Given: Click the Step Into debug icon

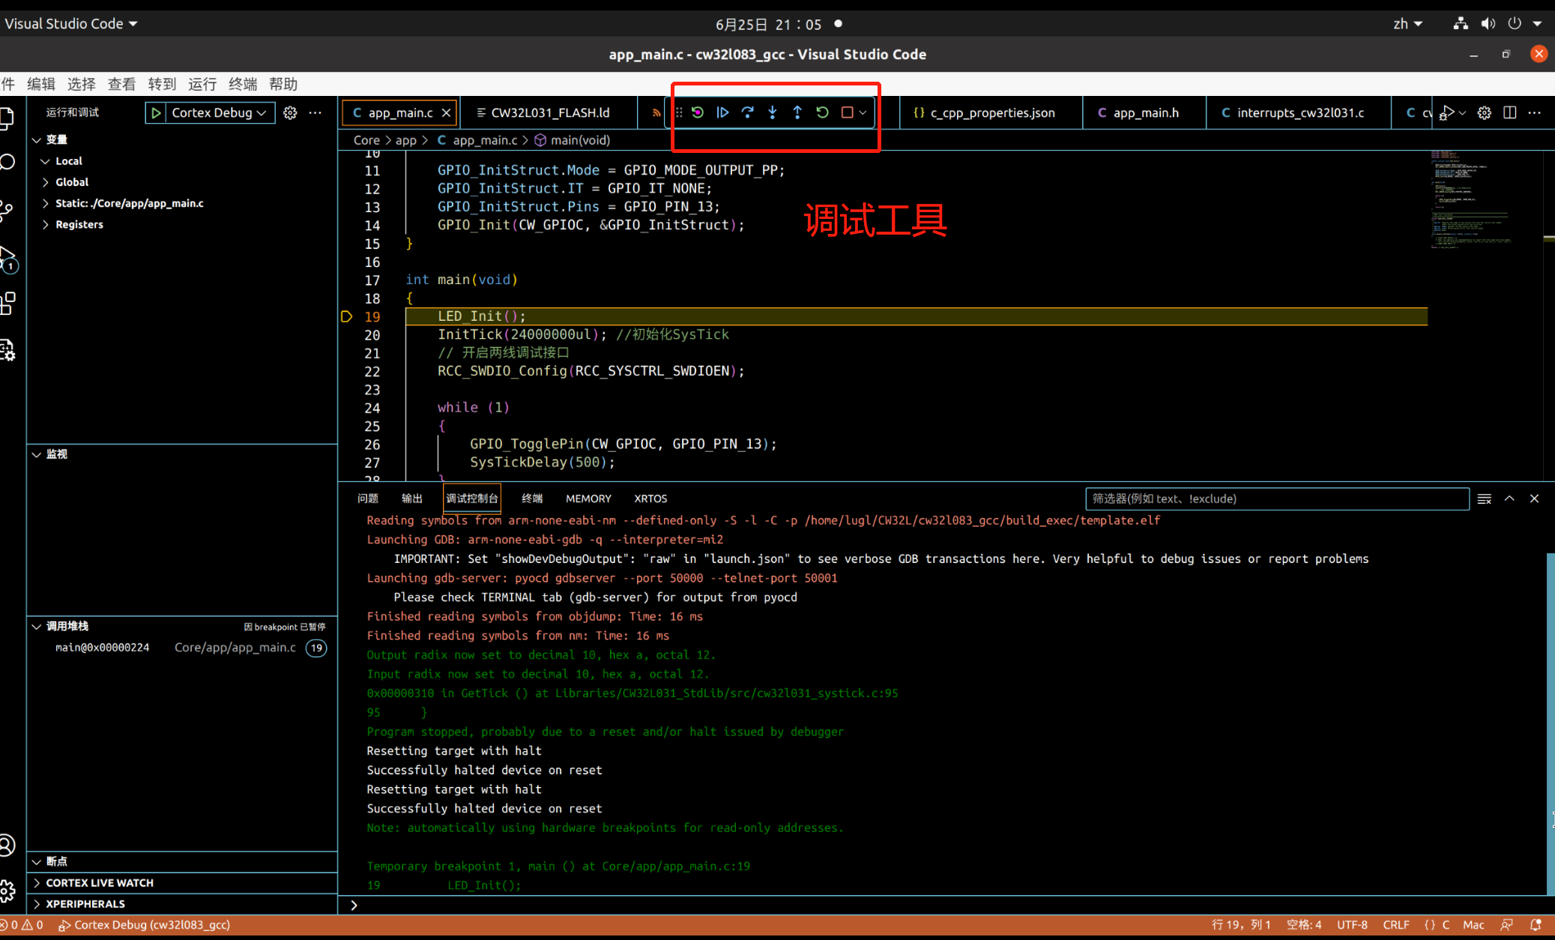Looking at the screenshot, I should pyautogui.click(x=772, y=112).
